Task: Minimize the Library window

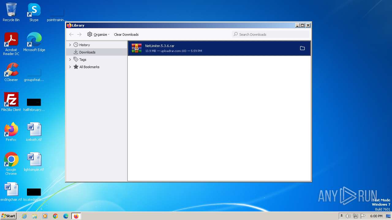Action: [297, 25]
